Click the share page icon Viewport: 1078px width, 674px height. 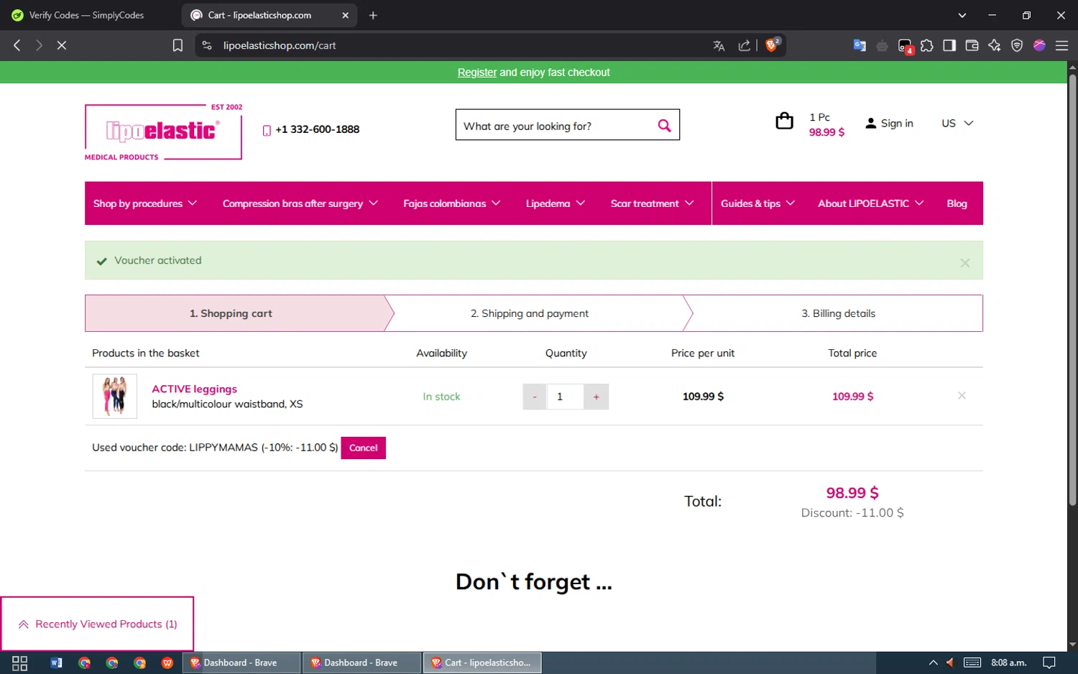point(744,45)
